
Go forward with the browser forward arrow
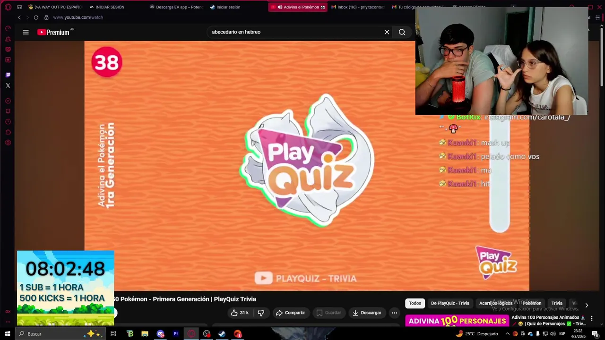pos(27,17)
